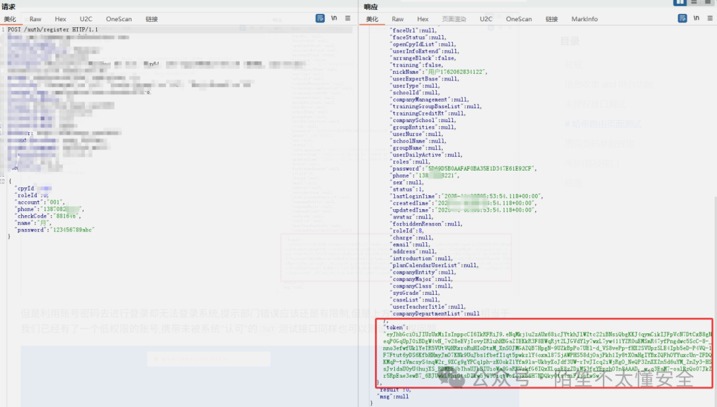Click "msg":null at response end
The height and width of the screenshot is (407, 717).
(393, 396)
